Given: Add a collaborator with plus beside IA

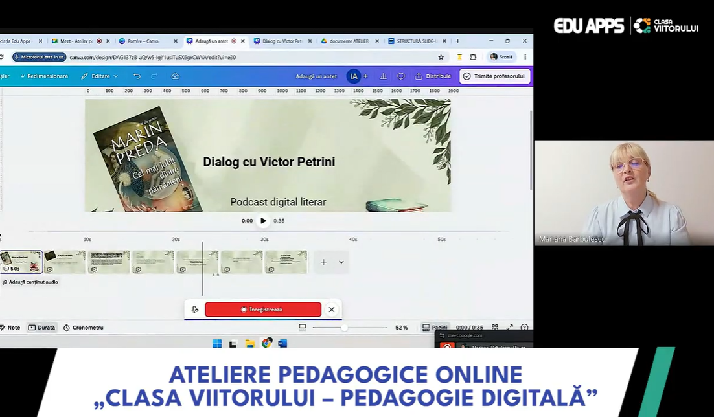Looking at the screenshot, I should pyautogui.click(x=365, y=76).
